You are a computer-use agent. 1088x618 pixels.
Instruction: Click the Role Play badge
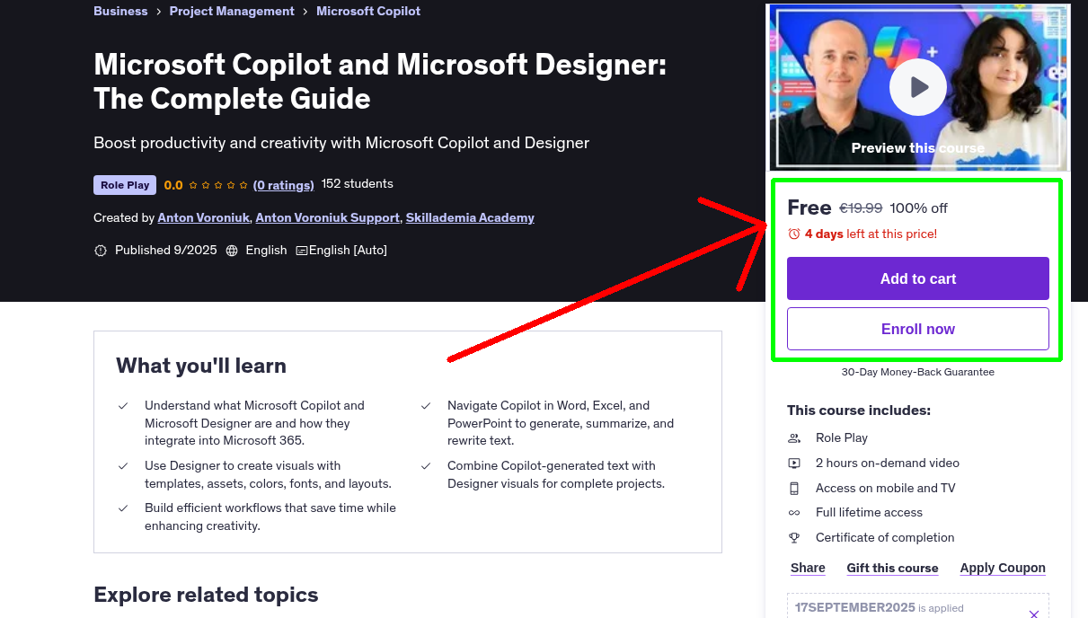[125, 185]
